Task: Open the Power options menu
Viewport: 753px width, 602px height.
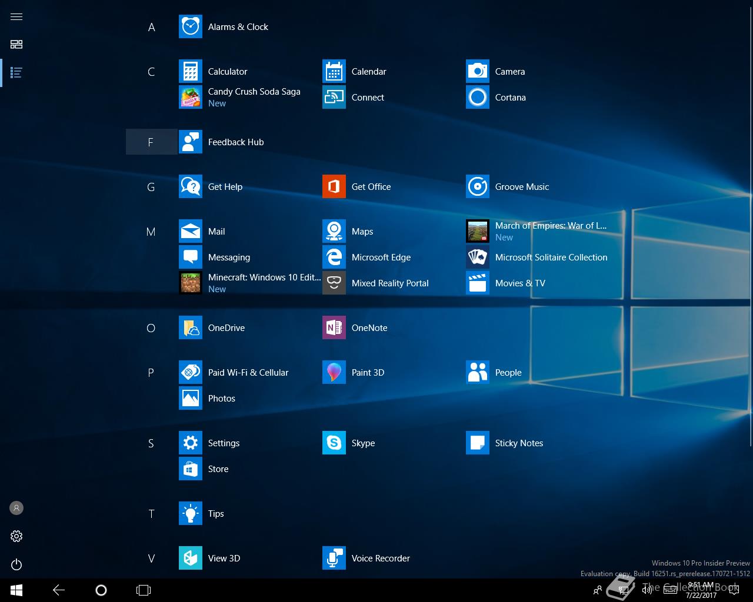Action: tap(16, 564)
